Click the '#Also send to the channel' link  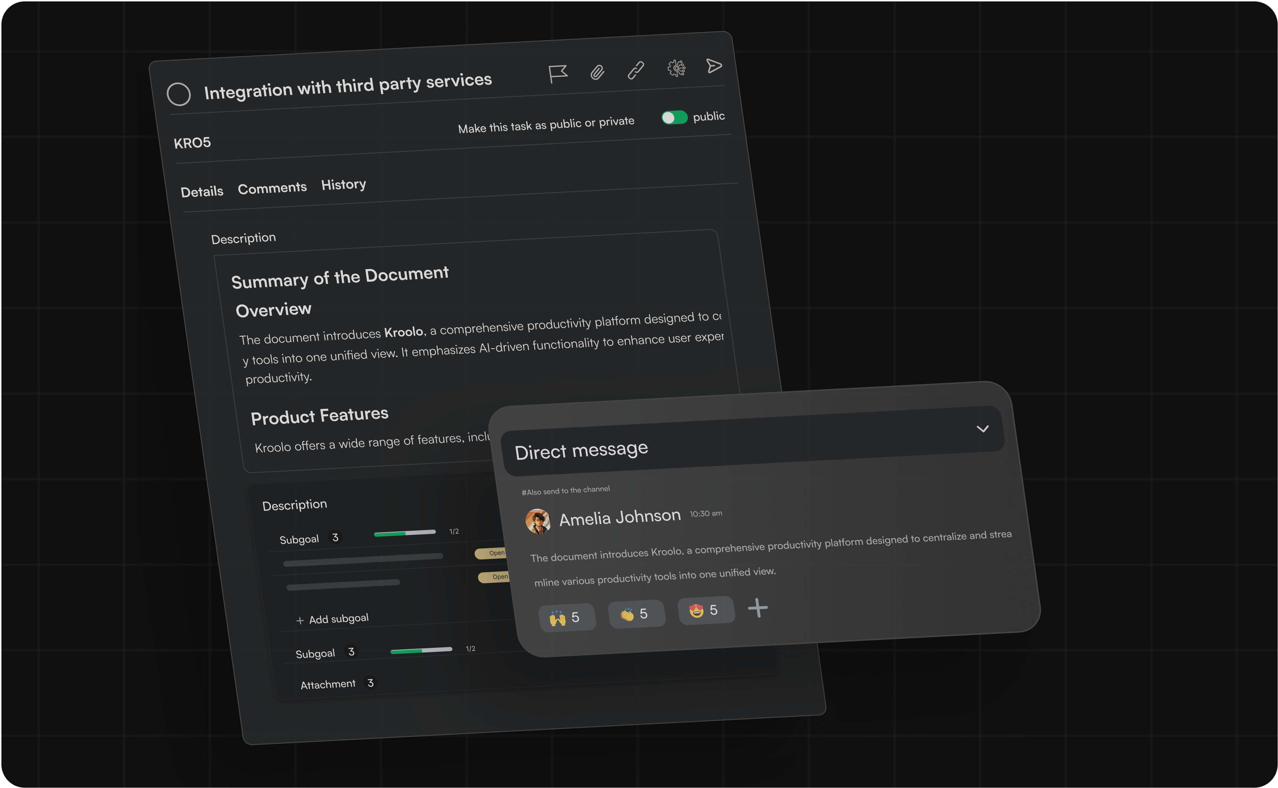point(566,490)
